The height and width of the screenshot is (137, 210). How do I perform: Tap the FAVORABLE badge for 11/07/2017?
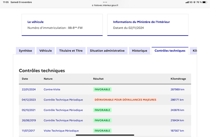coord(102,131)
